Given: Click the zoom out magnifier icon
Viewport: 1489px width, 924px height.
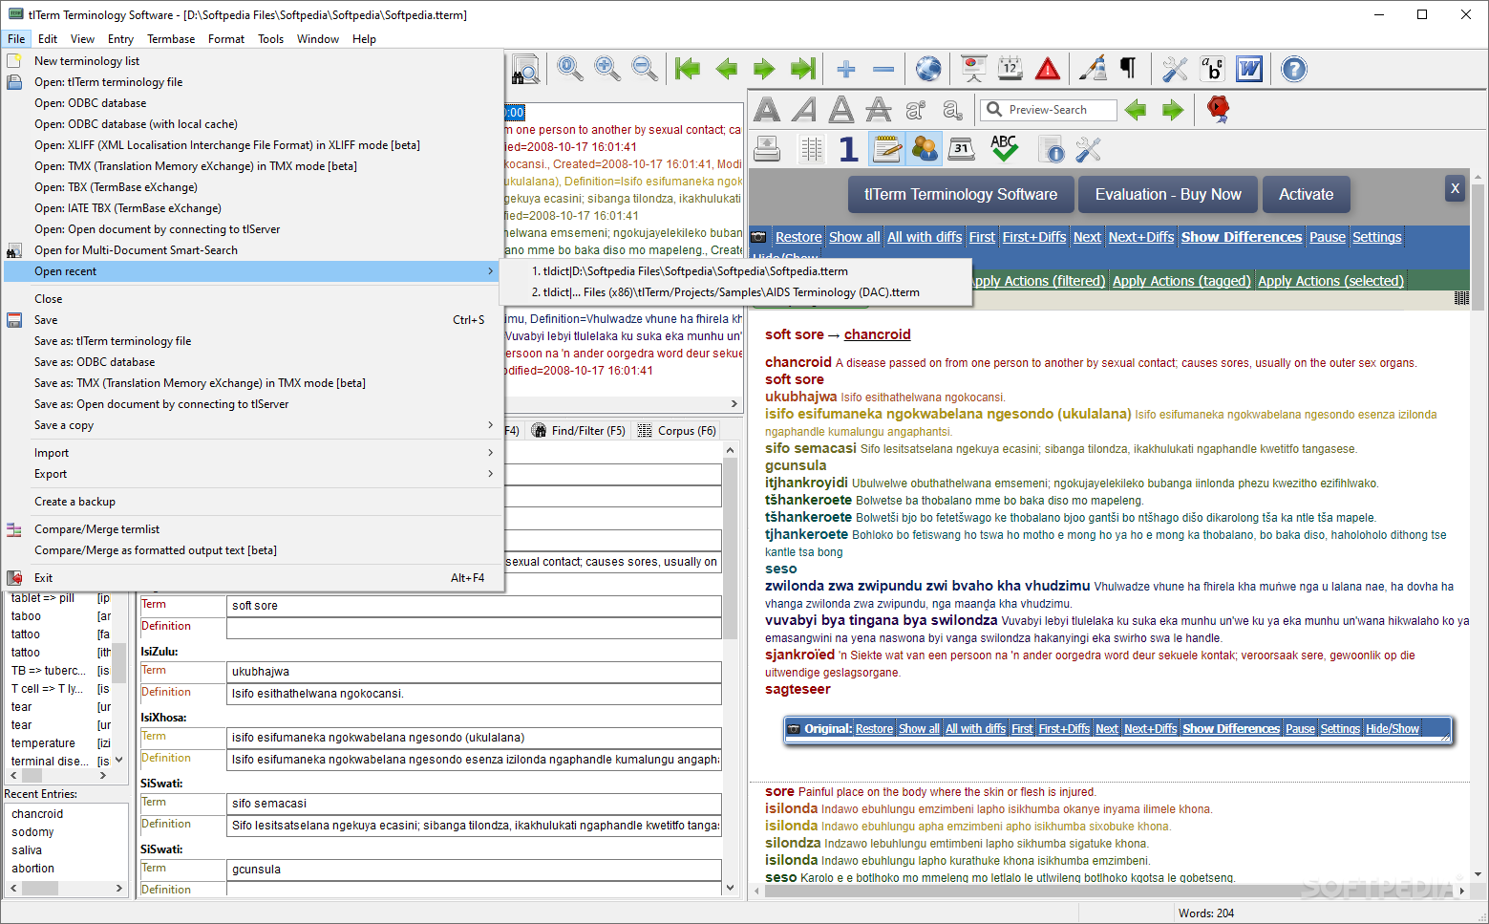Looking at the screenshot, I should click(645, 69).
